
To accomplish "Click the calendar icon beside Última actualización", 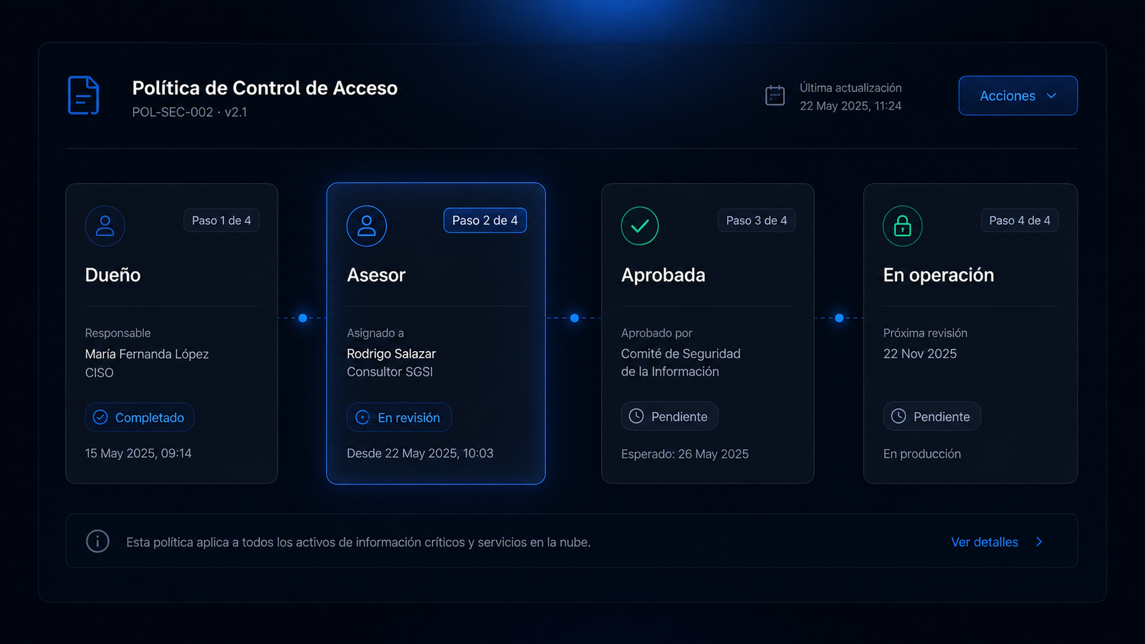I will (x=775, y=96).
